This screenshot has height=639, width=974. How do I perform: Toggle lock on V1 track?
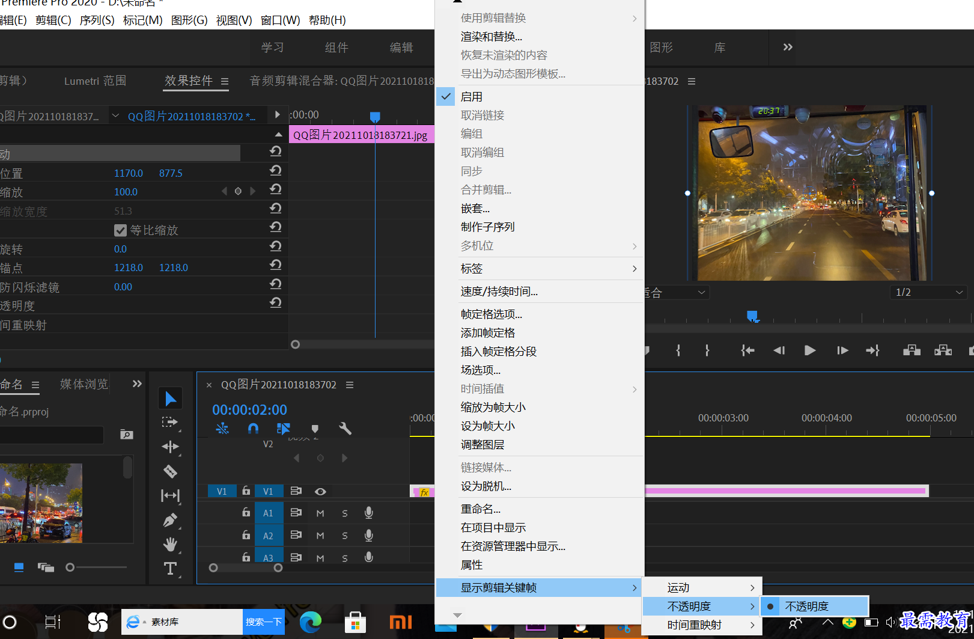(x=246, y=491)
